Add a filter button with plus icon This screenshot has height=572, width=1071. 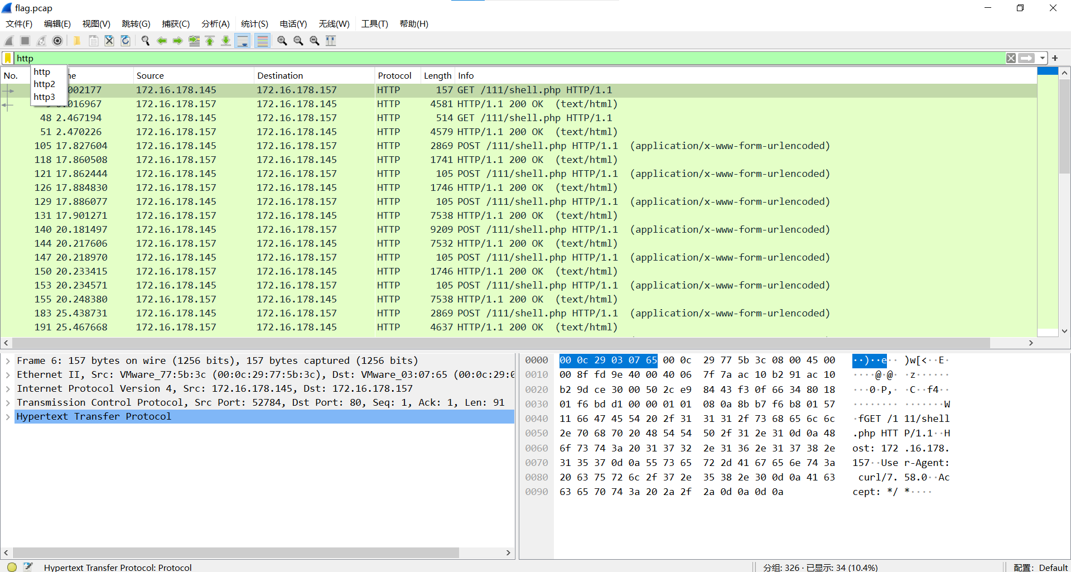pyautogui.click(x=1055, y=58)
